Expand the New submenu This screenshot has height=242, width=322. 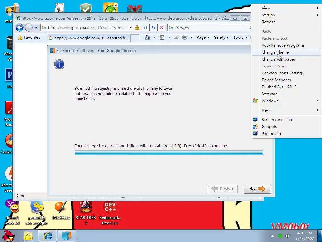[286, 110]
